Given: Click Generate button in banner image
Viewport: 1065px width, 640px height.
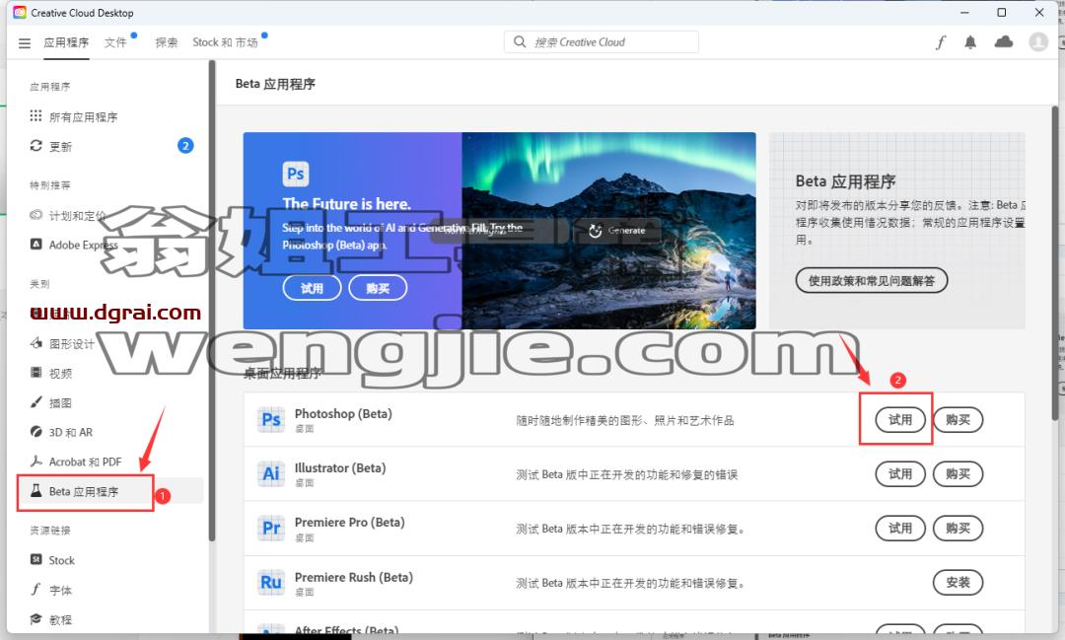Looking at the screenshot, I should coord(617,231).
